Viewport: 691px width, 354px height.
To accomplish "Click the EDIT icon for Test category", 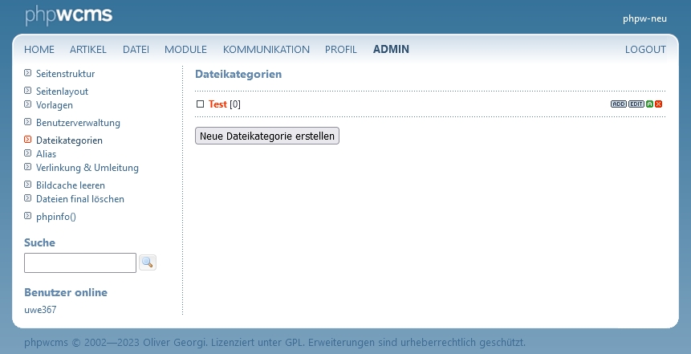I will (636, 104).
